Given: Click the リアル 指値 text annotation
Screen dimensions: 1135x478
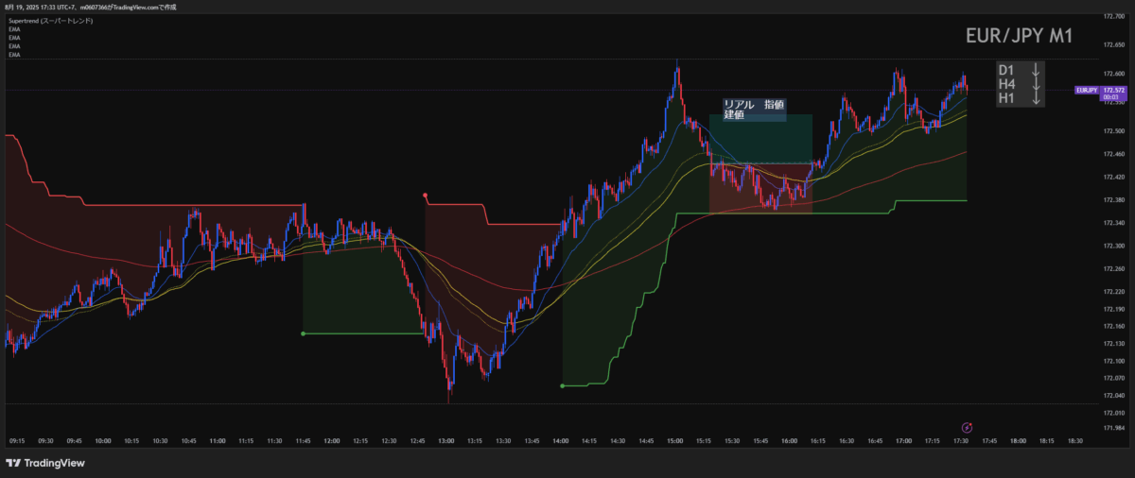Looking at the screenshot, I should point(753,105).
